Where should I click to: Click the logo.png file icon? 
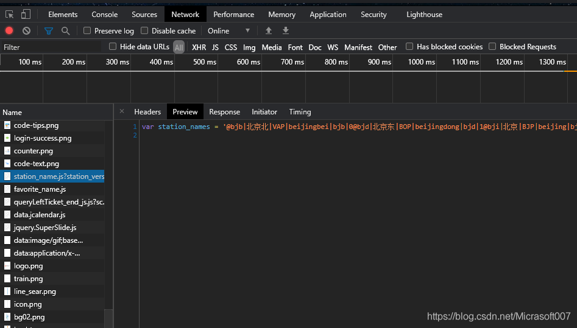coord(7,266)
